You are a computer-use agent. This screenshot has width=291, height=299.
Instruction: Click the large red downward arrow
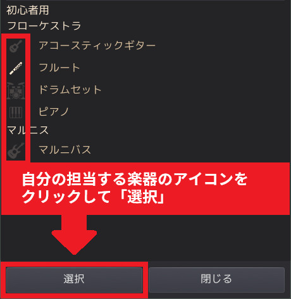(74, 235)
